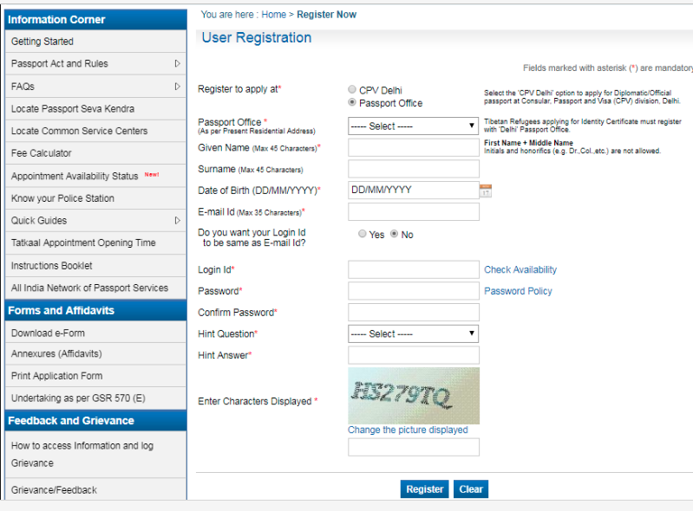This screenshot has width=693, height=511.
Task: Open the Password Policy link
Action: click(x=518, y=292)
